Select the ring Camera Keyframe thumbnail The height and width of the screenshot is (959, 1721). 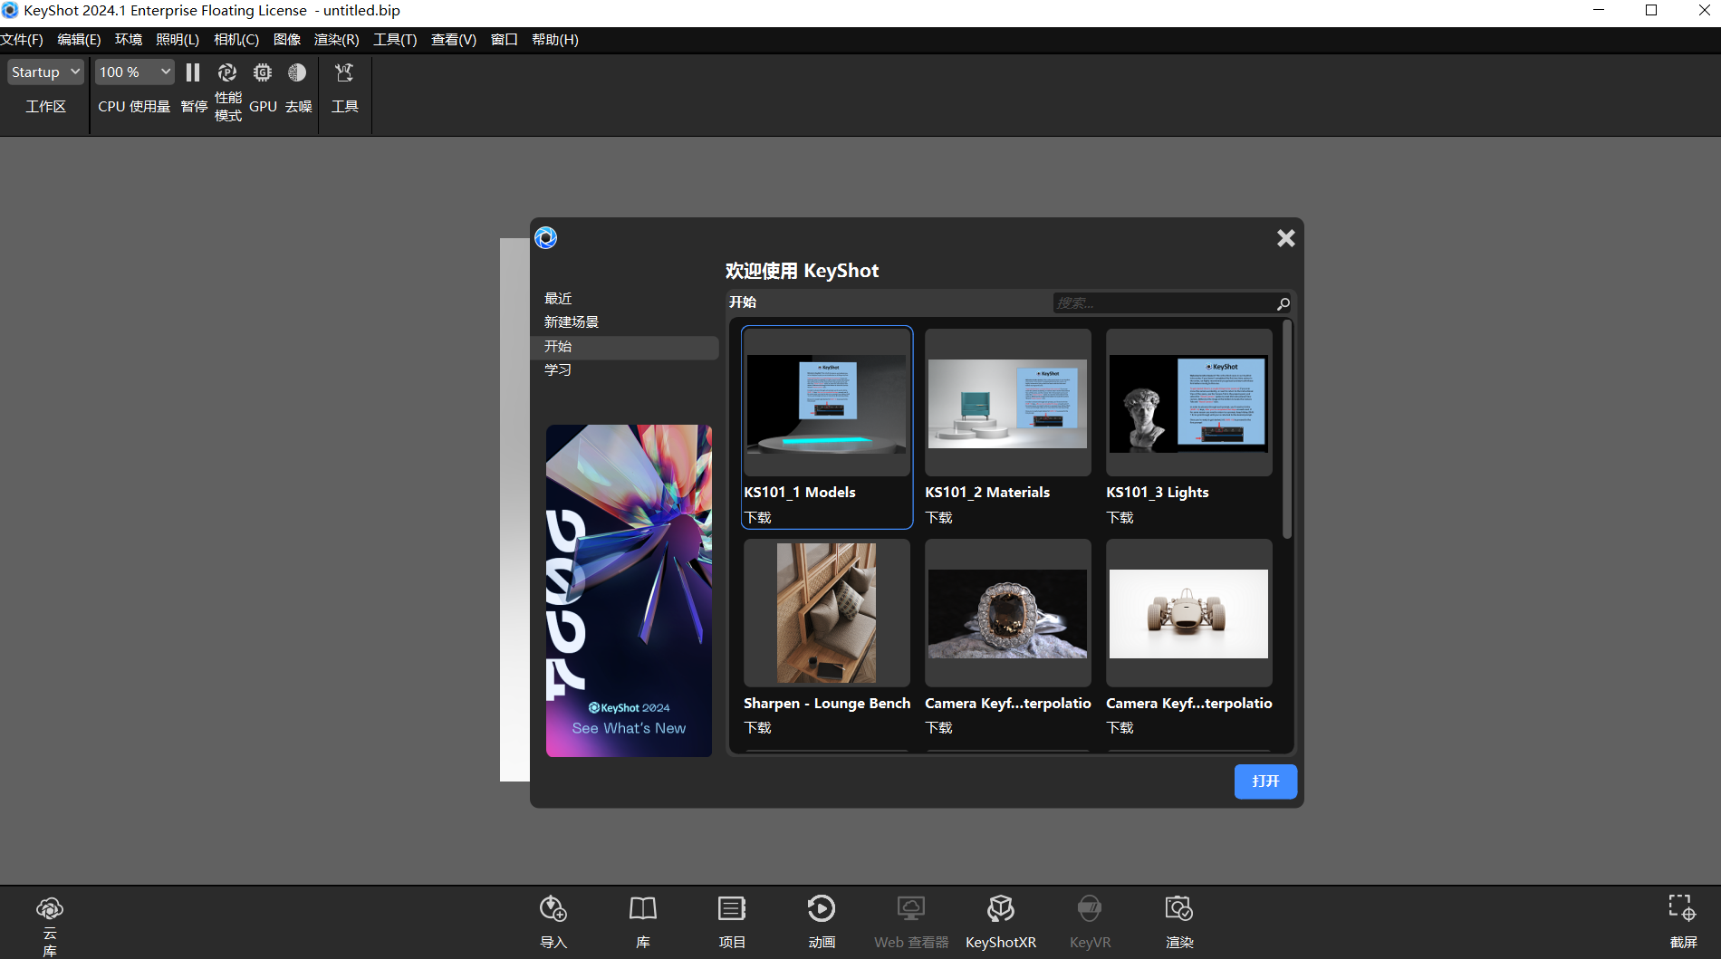coord(1007,613)
